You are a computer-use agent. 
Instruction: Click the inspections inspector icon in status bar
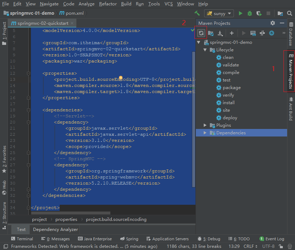coord(290,246)
